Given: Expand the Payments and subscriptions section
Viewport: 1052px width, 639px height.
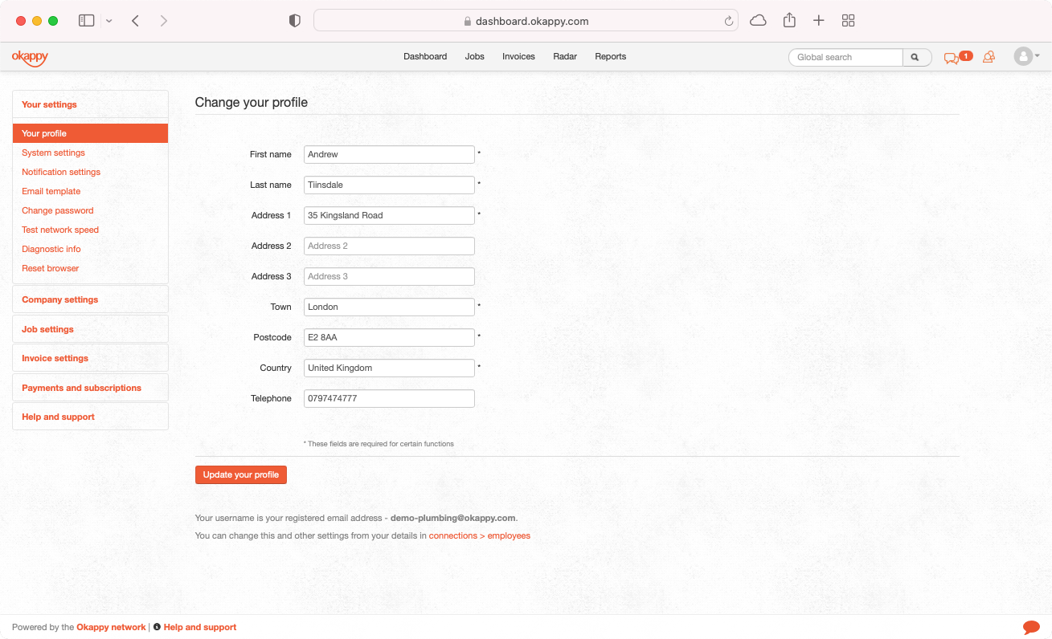Looking at the screenshot, I should coord(81,388).
